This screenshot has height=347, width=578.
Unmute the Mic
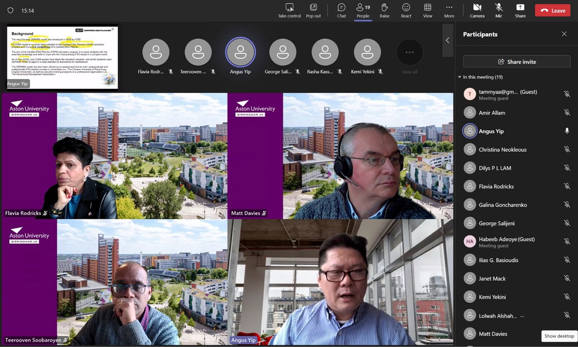click(498, 10)
